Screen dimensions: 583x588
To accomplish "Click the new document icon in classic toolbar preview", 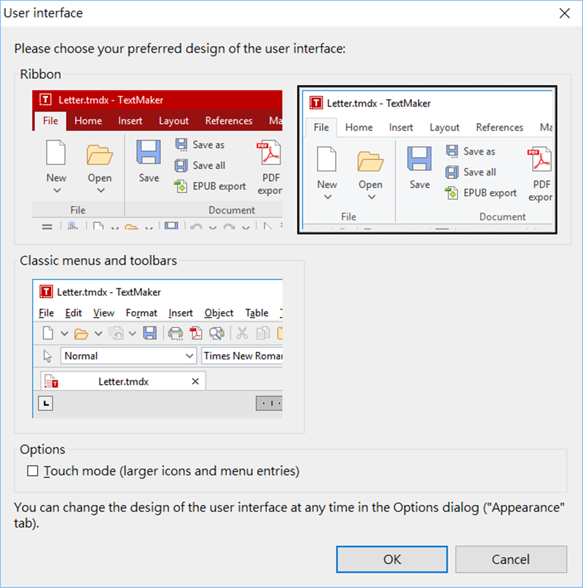I will pos(48,333).
